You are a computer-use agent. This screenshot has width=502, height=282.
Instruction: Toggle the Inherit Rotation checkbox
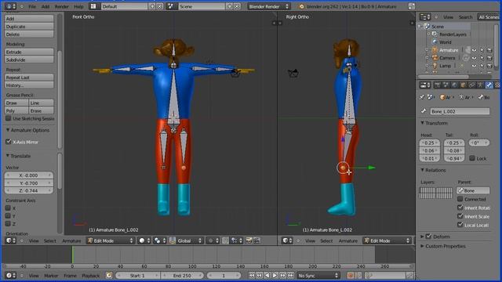460,208
